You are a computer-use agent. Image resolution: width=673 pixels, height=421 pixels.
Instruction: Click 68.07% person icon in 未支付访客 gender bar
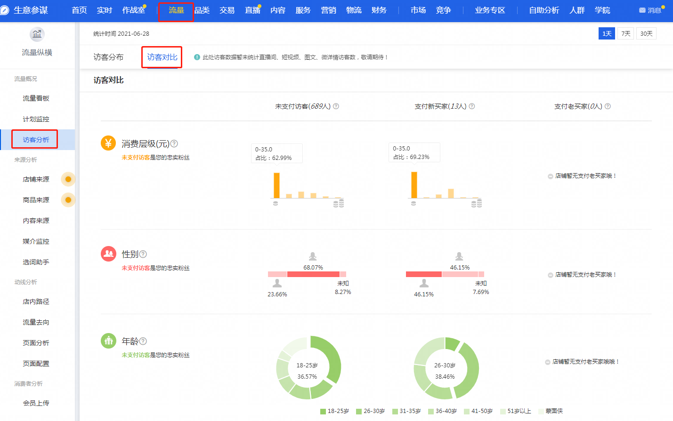click(313, 256)
